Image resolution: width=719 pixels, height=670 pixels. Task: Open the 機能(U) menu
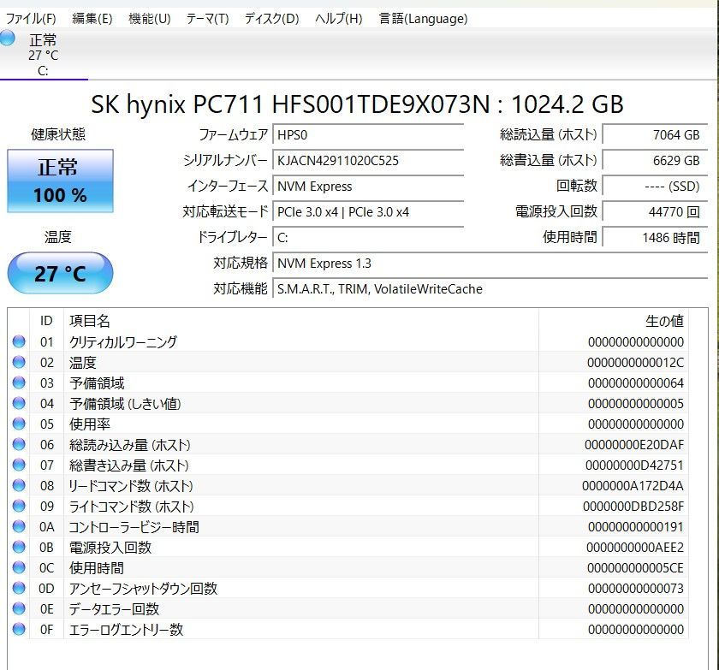coord(150,19)
